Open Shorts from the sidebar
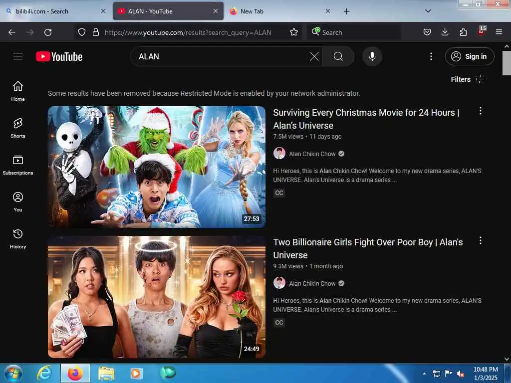511x383 pixels. pyautogui.click(x=18, y=128)
